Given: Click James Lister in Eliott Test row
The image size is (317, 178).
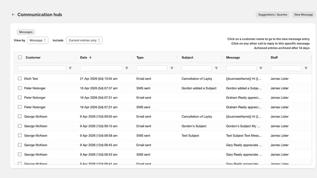Looking at the screenshot, I should 279,79.
